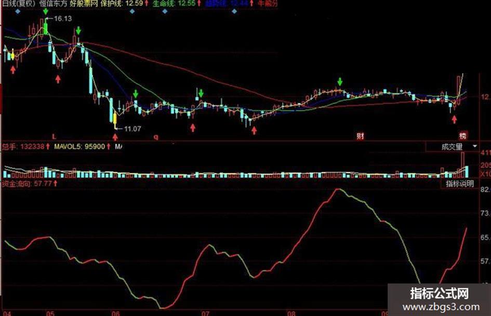Viewport: 491px width, 316px height.
Task: Click the 05 month label on the time axis
Action: pos(50,313)
